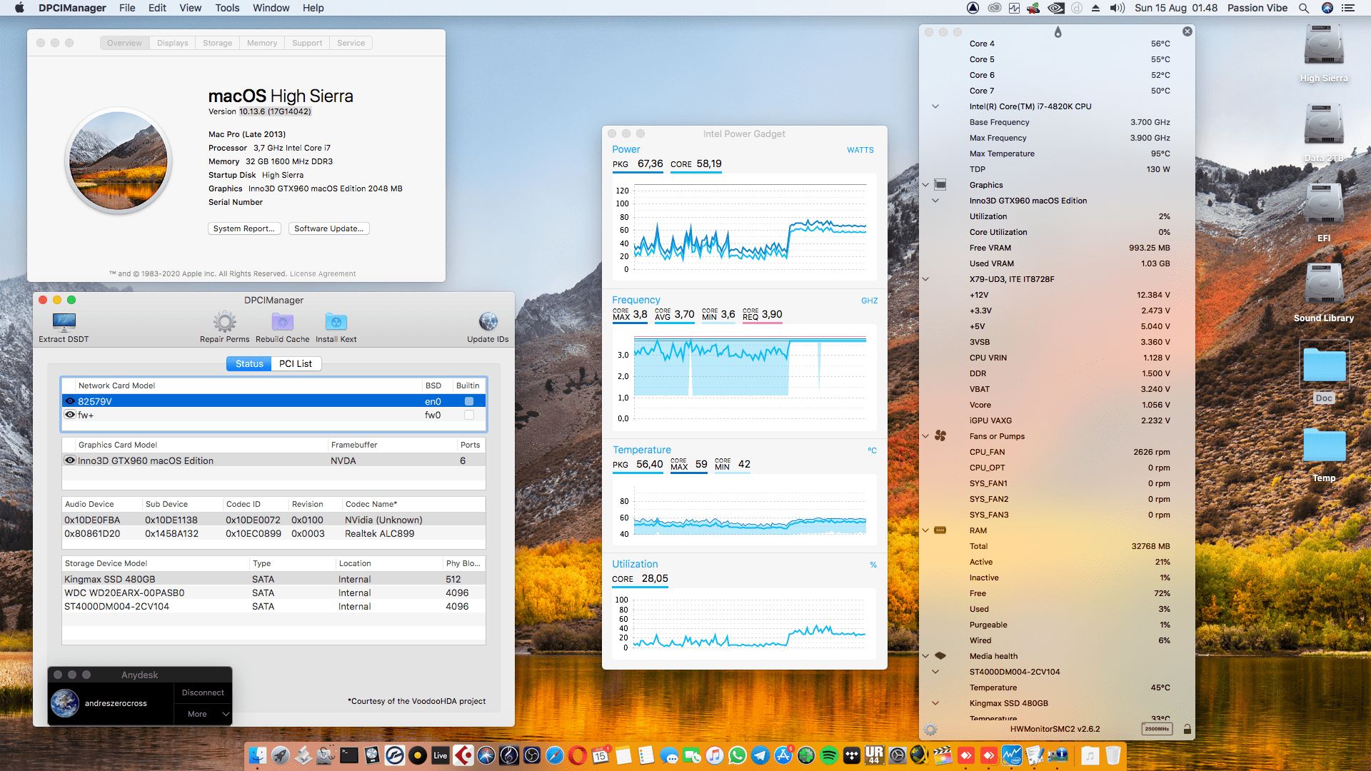Open the Tools menu
1371x771 pixels.
pyautogui.click(x=227, y=8)
